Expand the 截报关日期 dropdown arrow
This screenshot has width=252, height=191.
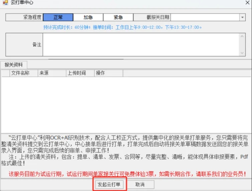coord(242,17)
